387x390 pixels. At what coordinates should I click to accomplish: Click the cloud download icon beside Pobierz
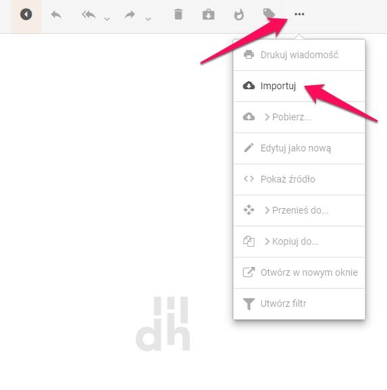click(249, 117)
